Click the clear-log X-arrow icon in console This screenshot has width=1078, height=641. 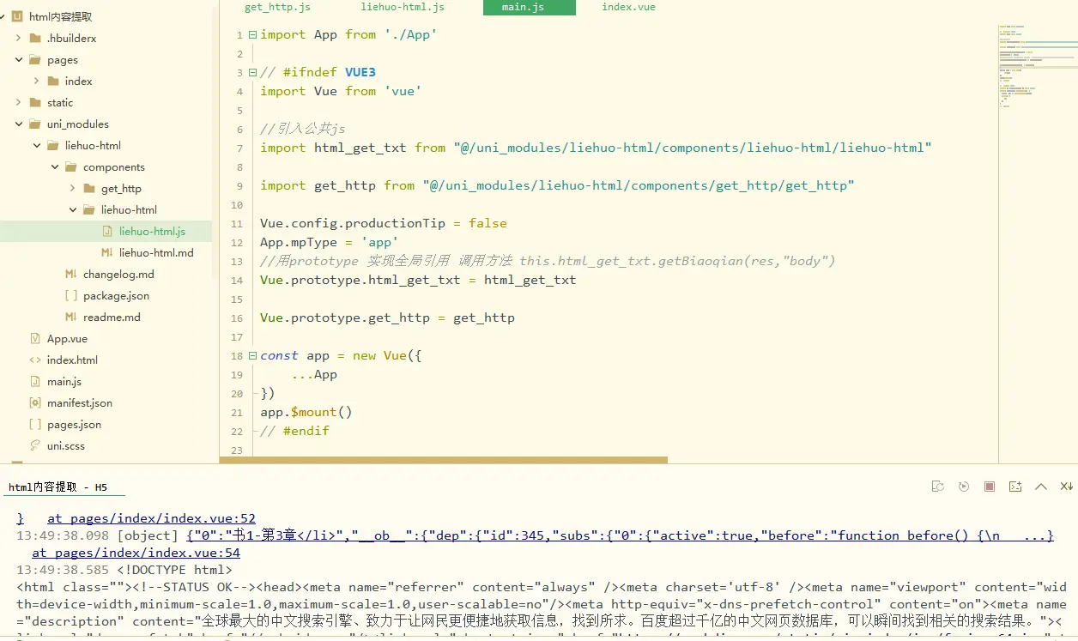(x=1066, y=487)
